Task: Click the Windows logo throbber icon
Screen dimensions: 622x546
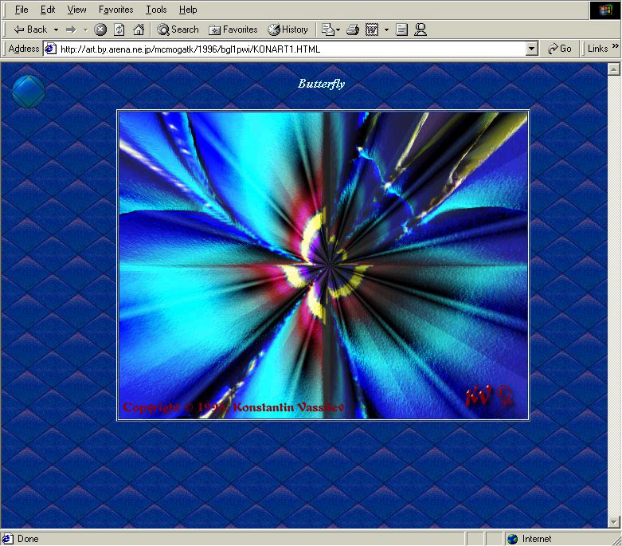Action: (x=604, y=10)
